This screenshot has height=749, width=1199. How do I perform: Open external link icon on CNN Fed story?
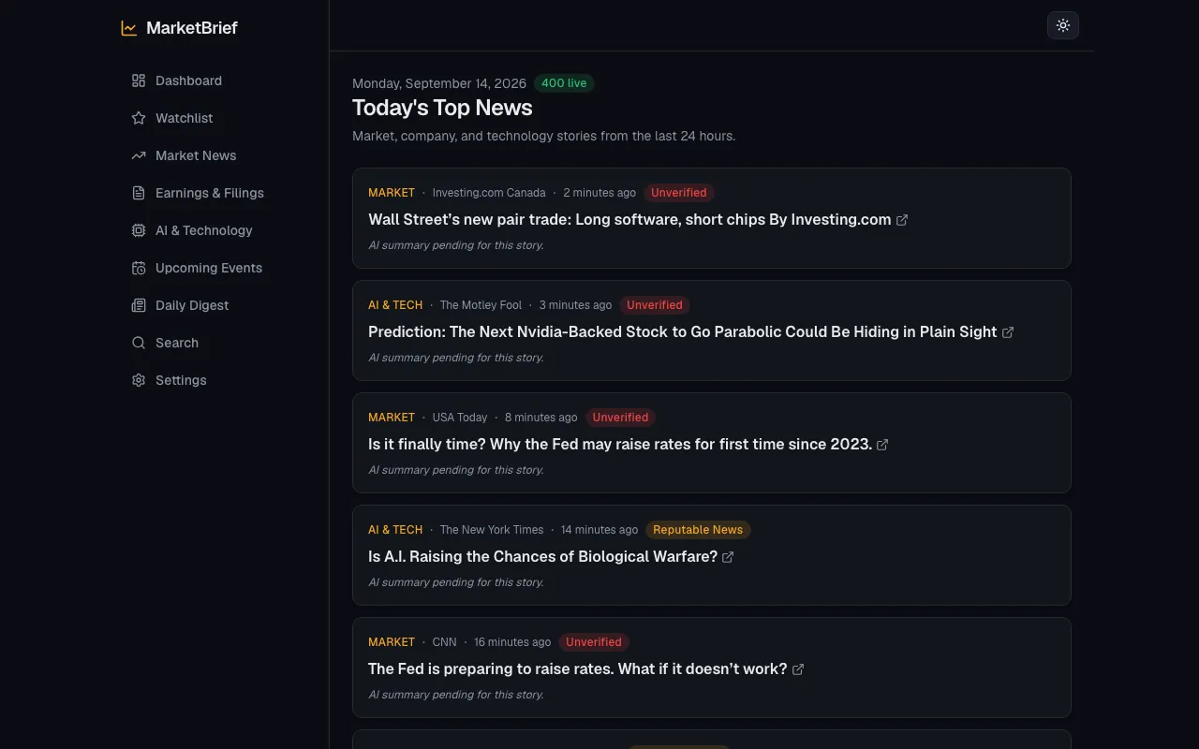798,669
